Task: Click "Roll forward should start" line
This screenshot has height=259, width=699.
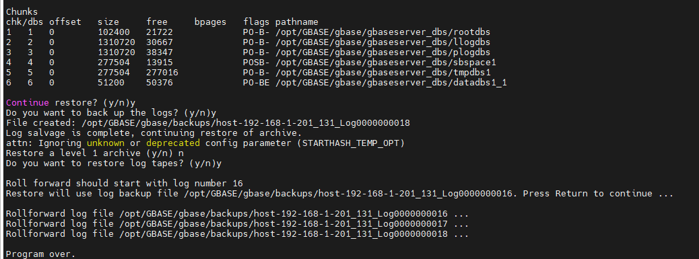Action: point(125,184)
